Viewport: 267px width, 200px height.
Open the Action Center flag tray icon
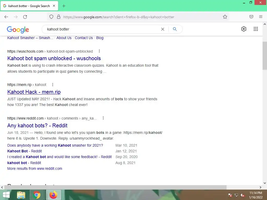click(230, 195)
